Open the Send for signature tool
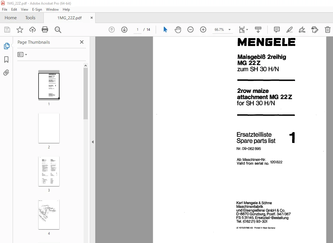Image resolution: width=333 pixels, height=243 pixels. [x=315, y=30]
